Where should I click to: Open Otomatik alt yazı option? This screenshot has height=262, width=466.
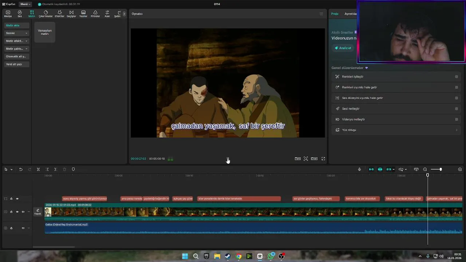pos(16,56)
